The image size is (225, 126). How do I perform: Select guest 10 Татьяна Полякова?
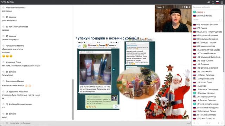[206, 54]
